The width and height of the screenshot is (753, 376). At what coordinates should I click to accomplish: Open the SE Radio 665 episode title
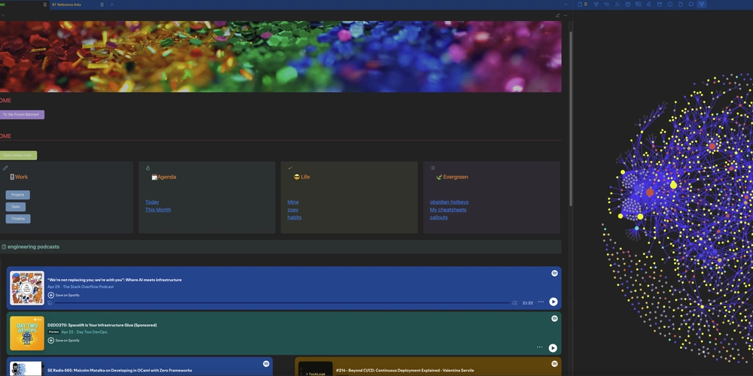tap(120, 370)
